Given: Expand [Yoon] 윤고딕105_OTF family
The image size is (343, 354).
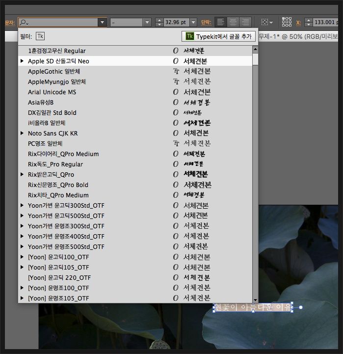Looking at the screenshot, I should coord(22,267).
